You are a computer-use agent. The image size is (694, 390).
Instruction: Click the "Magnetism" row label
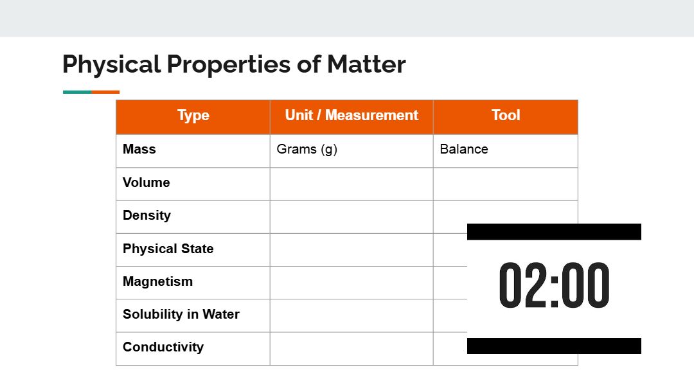pos(157,281)
